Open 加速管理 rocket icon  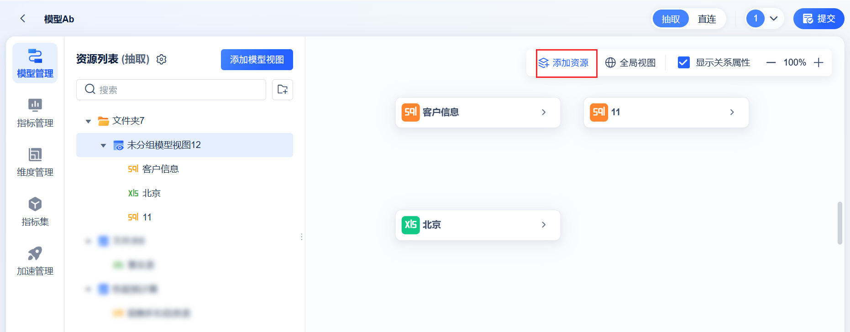coord(35,254)
